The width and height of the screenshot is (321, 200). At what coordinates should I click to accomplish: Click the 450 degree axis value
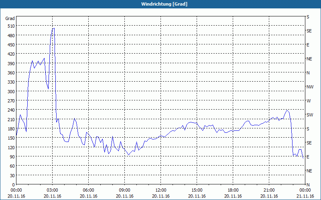(11, 45)
